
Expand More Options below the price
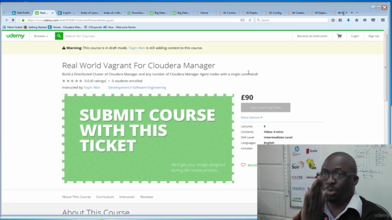pos(252,117)
